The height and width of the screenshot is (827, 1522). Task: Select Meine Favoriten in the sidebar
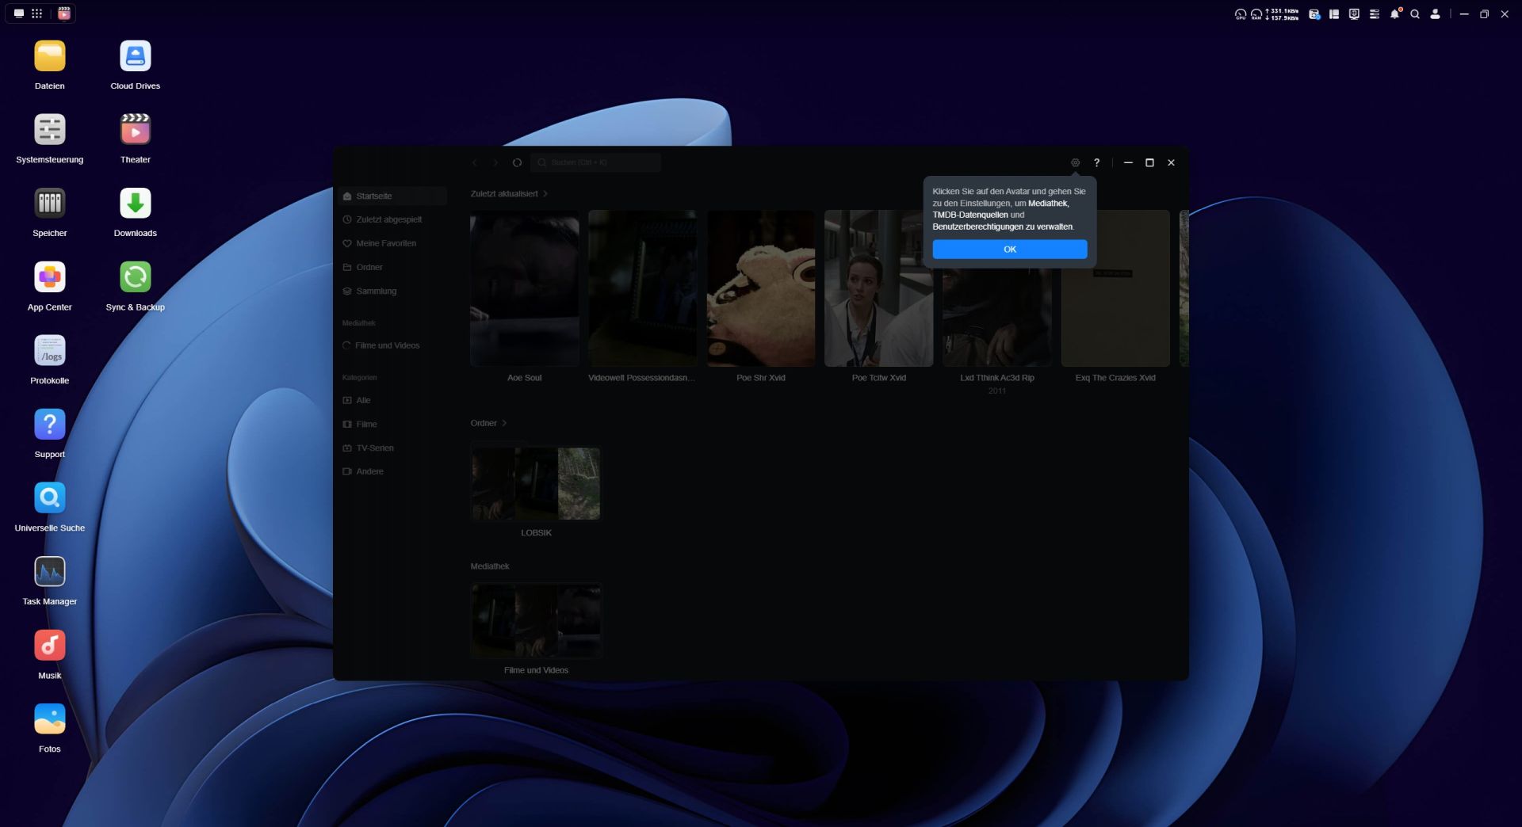pos(386,243)
